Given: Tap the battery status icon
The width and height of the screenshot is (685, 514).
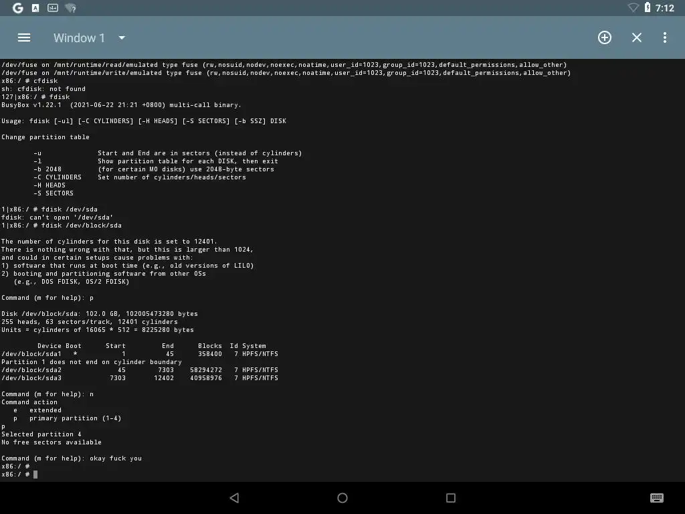Looking at the screenshot, I should 648,7.
